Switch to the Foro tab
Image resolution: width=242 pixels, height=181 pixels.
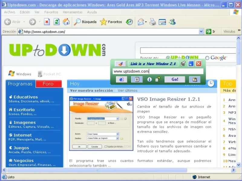tap(49, 84)
